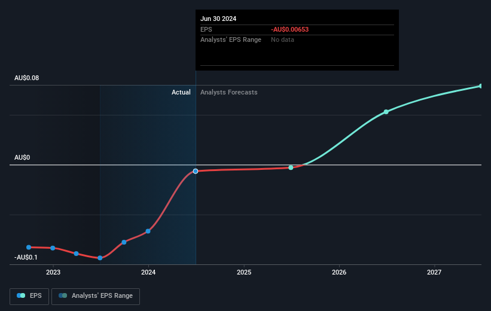The height and width of the screenshot is (311, 491).
Task: Click the 2024 x-axis label
Action: tap(148, 272)
